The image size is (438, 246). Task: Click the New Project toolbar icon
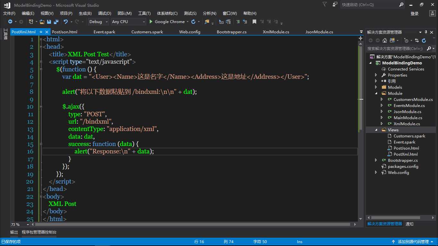pyautogui.click(x=31, y=22)
